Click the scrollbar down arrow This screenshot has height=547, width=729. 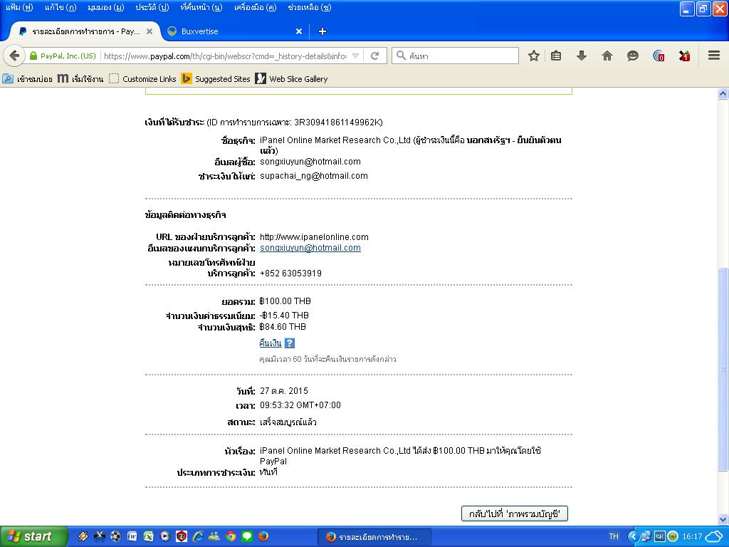coord(723,519)
